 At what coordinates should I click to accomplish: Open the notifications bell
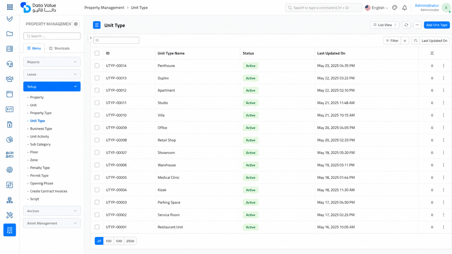(x=405, y=8)
